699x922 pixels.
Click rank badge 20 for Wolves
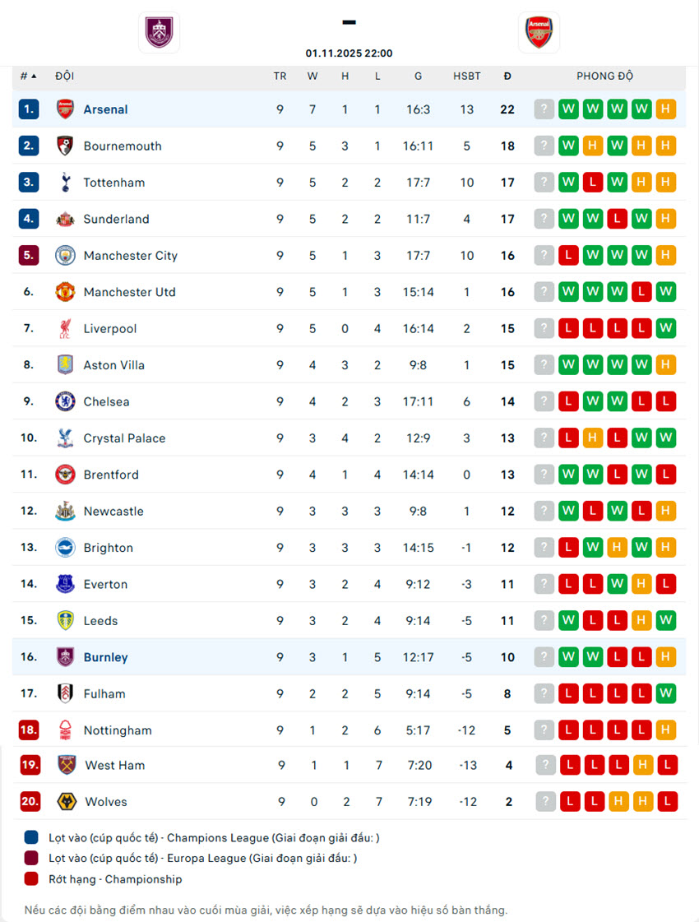(x=30, y=802)
